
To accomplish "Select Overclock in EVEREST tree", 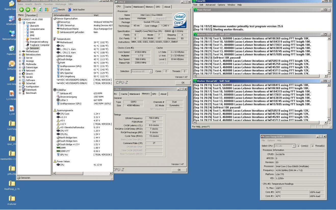I will click(35, 39).
